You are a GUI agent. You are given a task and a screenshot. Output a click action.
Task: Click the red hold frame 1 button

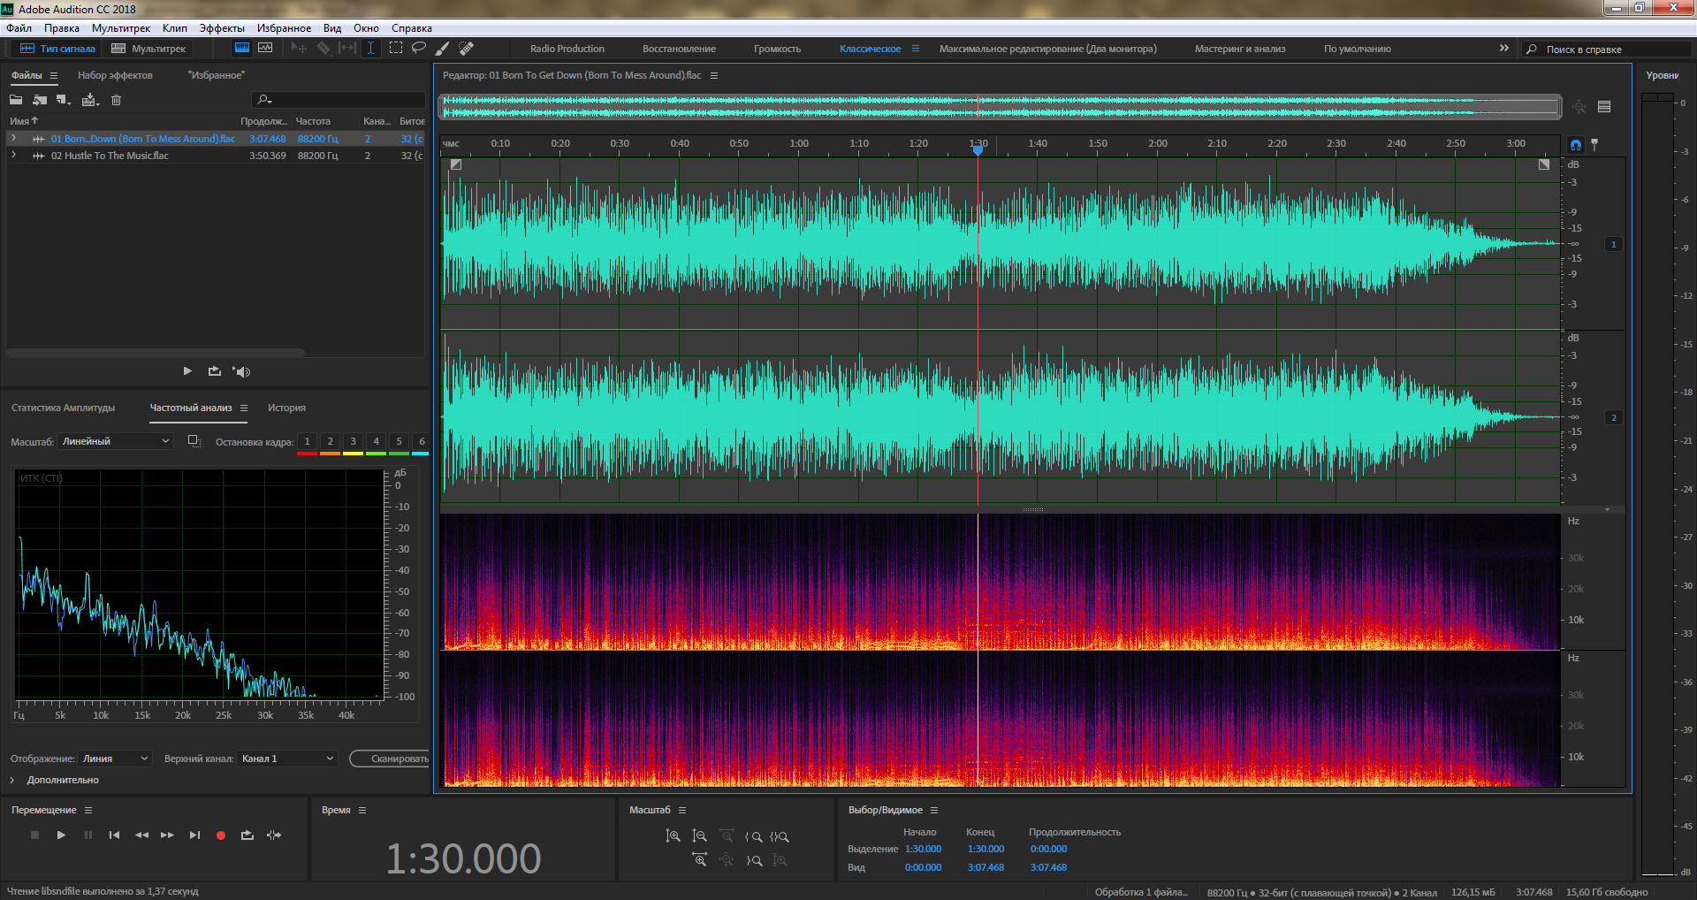[x=307, y=442]
